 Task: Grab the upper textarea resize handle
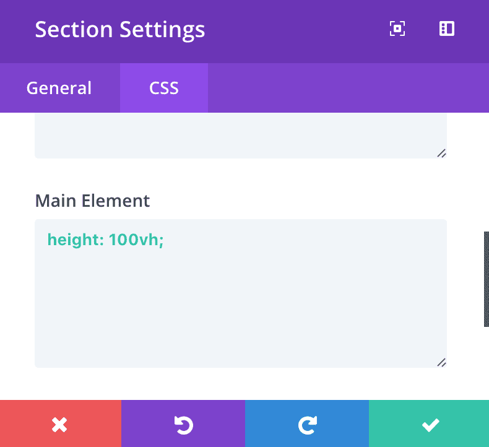point(441,153)
